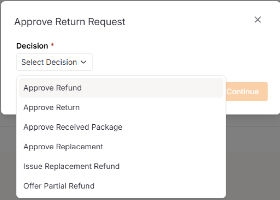Choose Issue Replacement Refund
The height and width of the screenshot is (200, 280).
(72, 167)
